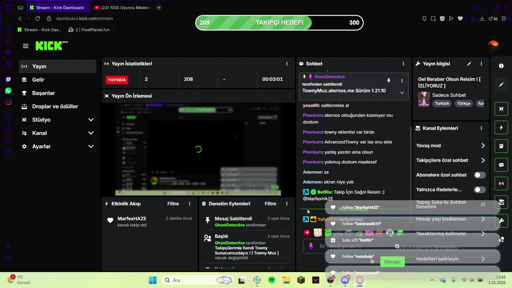Toggle Yalnızca ifadelerle switch
This screenshot has height=288, width=512.
(x=480, y=190)
